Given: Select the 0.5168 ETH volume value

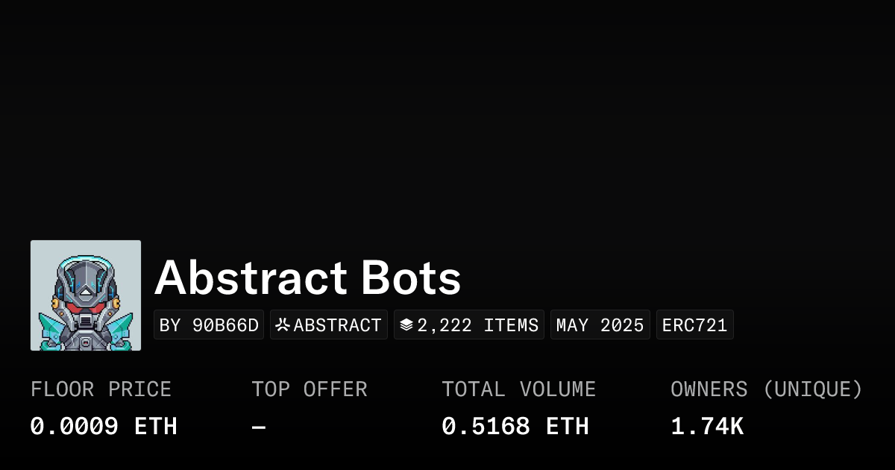Looking at the screenshot, I should (x=515, y=427).
